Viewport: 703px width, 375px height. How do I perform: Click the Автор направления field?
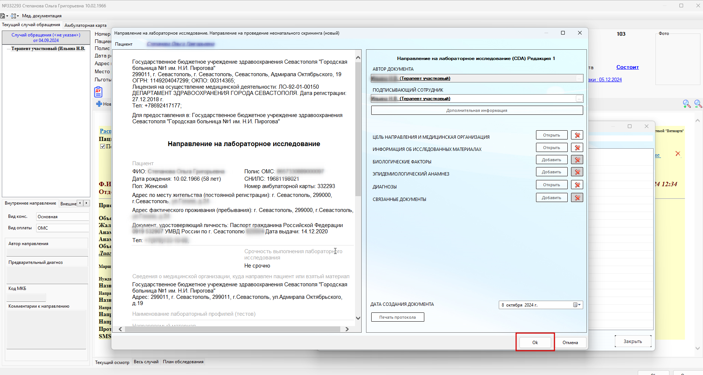coord(47,252)
